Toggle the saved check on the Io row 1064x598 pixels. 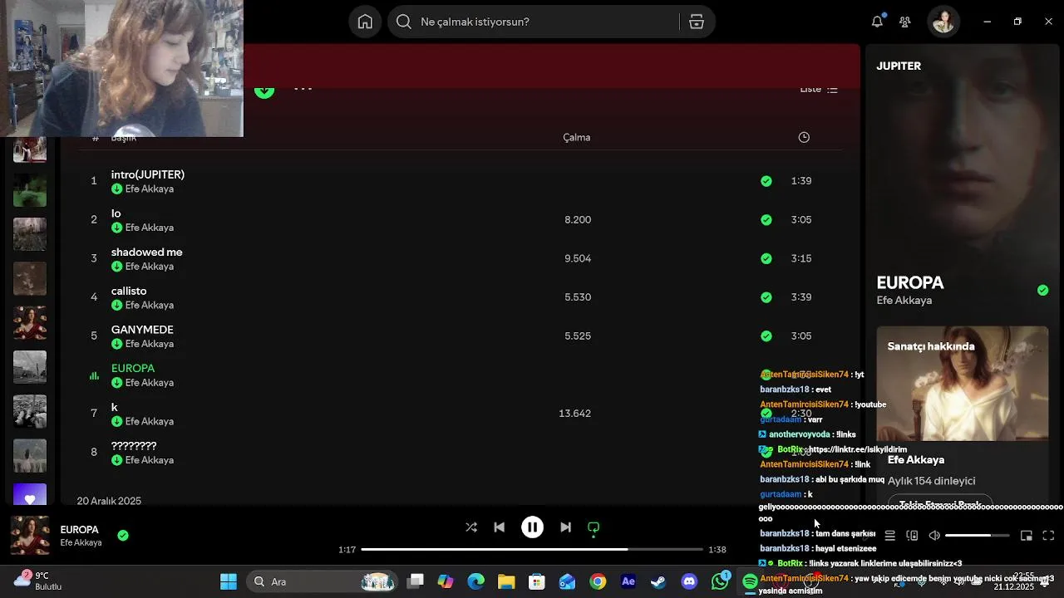[766, 220]
